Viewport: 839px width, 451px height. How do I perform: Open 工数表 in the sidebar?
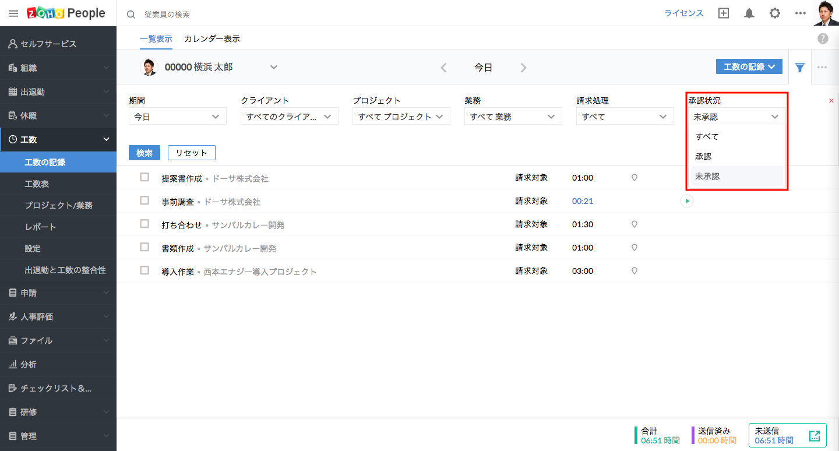coord(37,184)
